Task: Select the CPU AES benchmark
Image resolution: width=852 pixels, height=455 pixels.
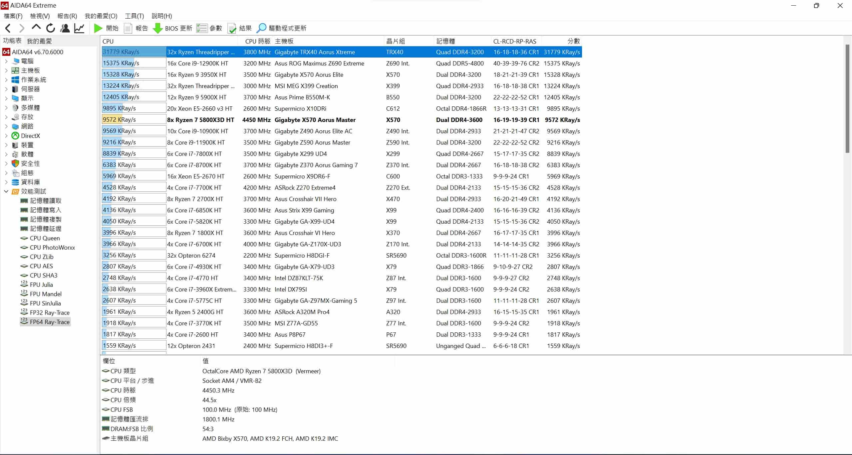Action: click(x=37, y=266)
